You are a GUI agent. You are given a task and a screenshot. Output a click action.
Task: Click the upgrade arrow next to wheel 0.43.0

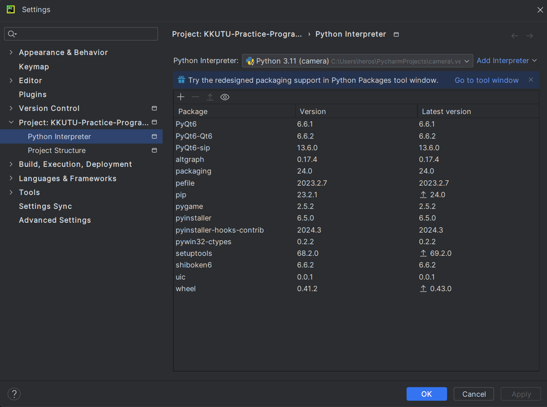[x=423, y=289]
